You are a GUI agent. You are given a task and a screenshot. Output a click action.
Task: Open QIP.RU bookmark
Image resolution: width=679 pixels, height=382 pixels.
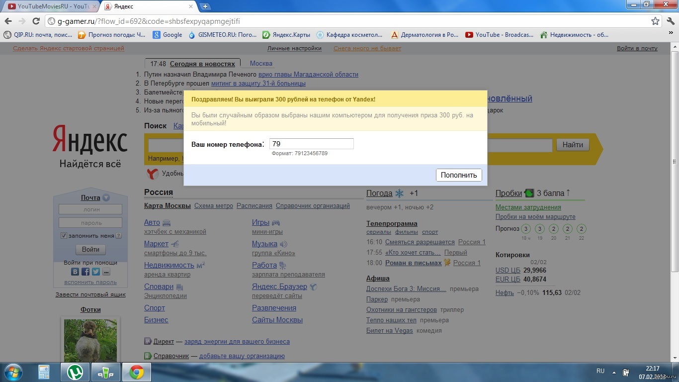(x=38, y=35)
